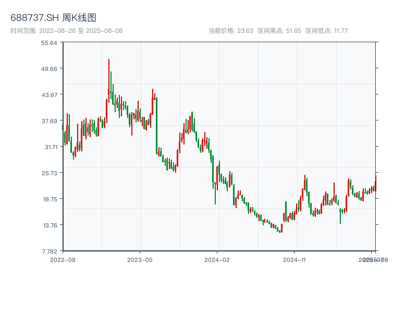Click the x-axis label 2022-08
The width and height of the screenshot is (417, 313).
click(x=63, y=260)
